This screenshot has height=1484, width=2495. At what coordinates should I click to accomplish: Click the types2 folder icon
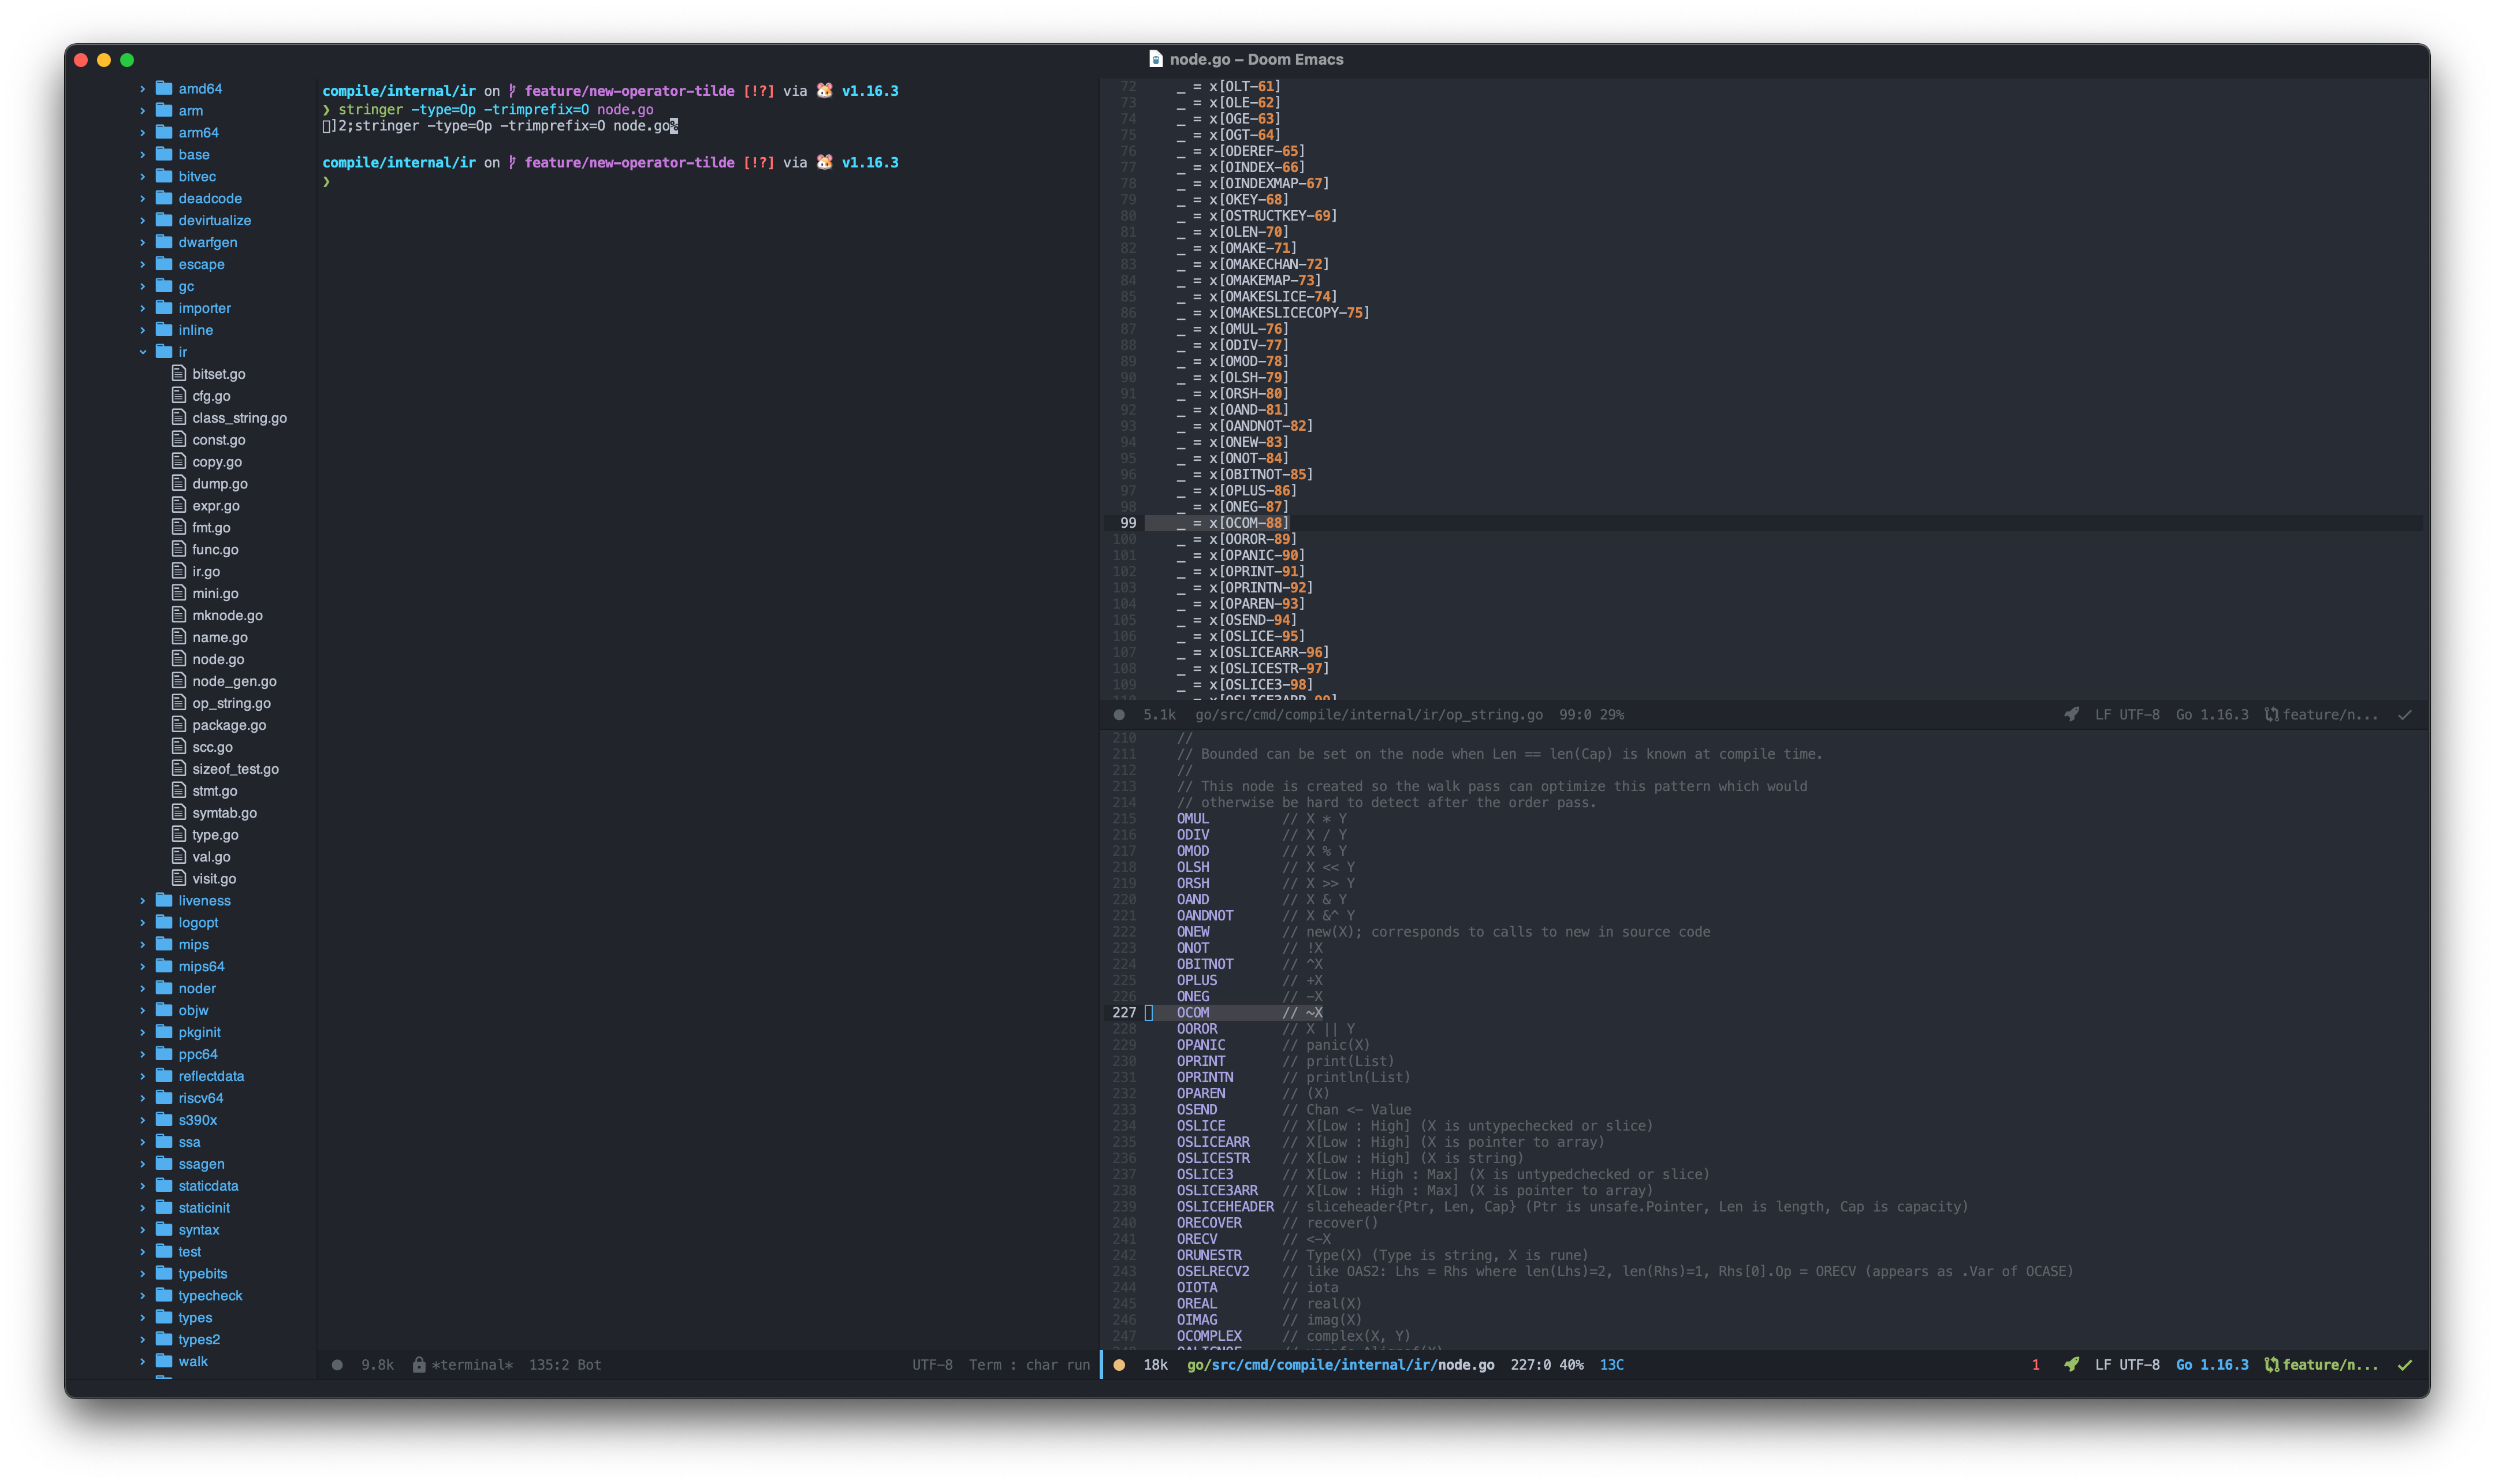pyautogui.click(x=165, y=1339)
